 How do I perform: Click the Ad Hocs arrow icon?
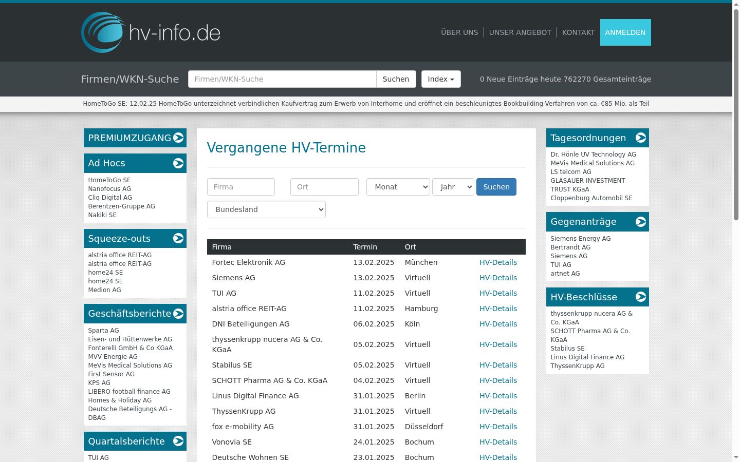178,163
